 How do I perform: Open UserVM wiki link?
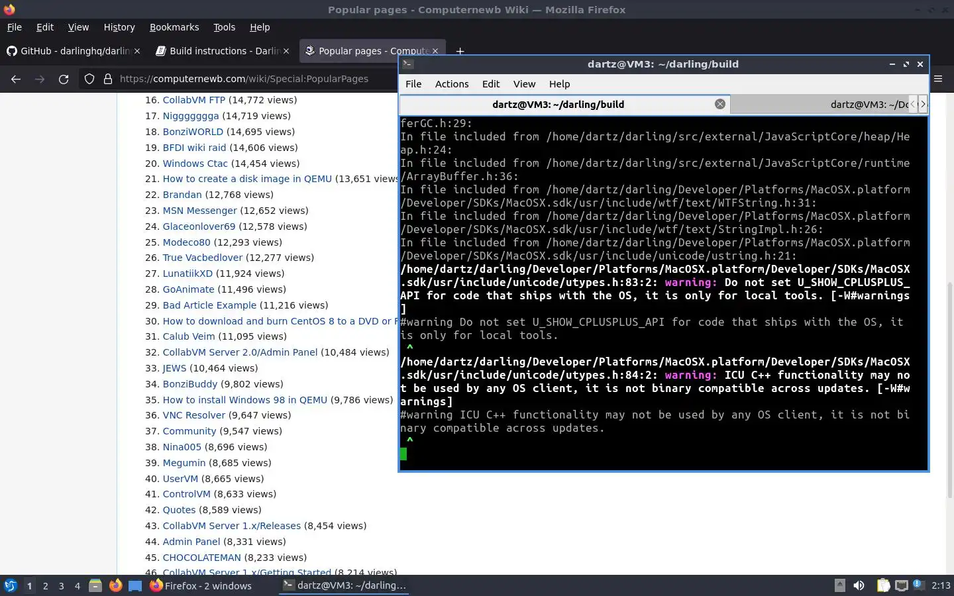pyautogui.click(x=180, y=479)
